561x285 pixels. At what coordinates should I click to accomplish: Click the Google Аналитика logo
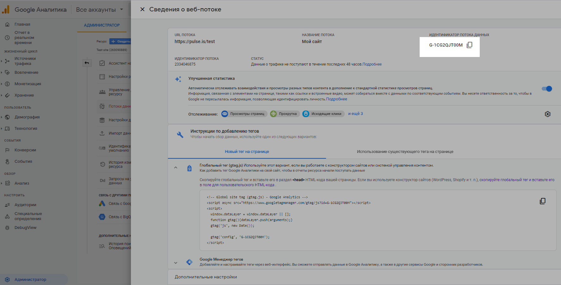coord(34,9)
